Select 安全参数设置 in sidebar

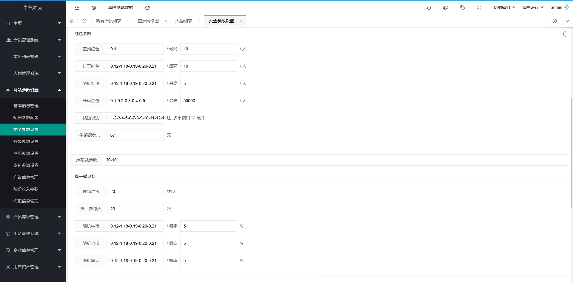click(x=33, y=130)
